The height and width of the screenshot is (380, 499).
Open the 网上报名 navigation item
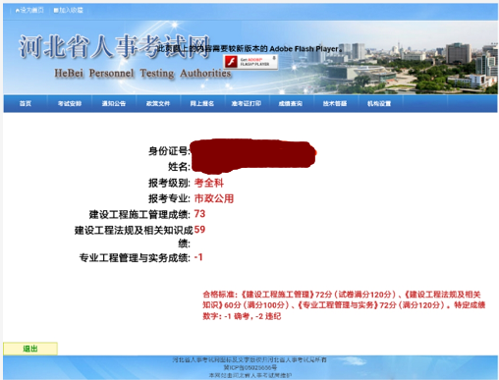coord(202,103)
